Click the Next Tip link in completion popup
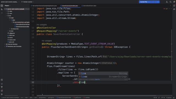This screenshot has width=176, height=99. point(97,79)
